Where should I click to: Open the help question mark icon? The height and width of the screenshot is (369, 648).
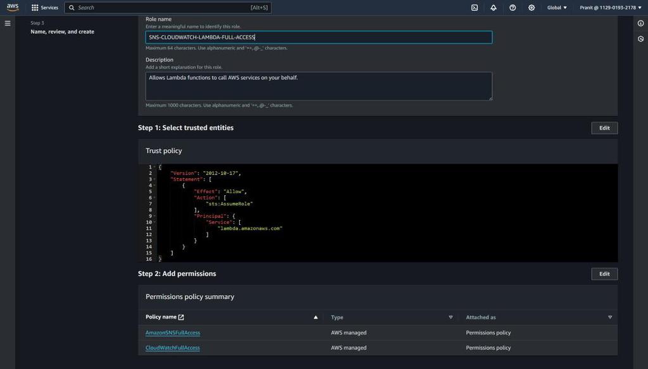tap(513, 8)
